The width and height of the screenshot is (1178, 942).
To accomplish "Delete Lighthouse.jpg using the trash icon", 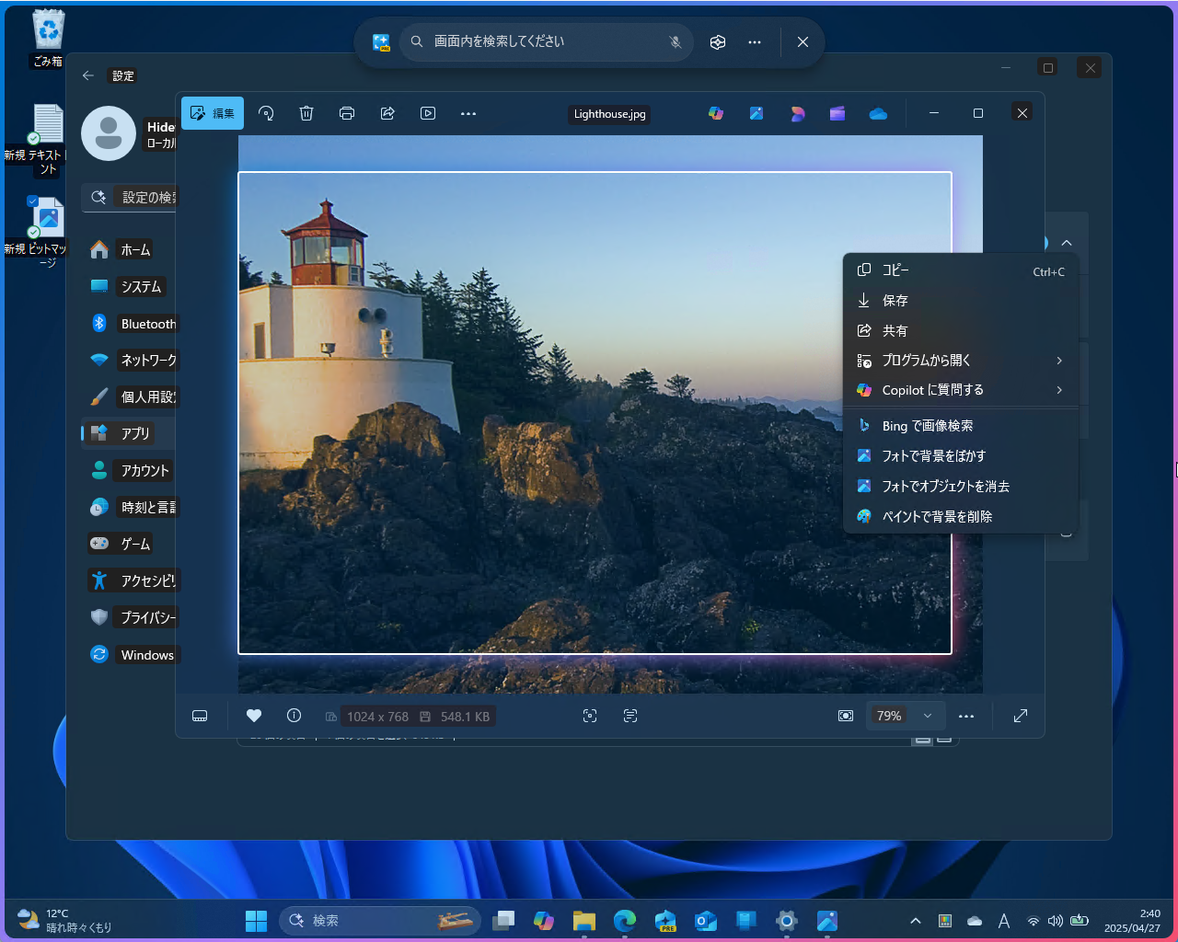I will coord(306,113).
